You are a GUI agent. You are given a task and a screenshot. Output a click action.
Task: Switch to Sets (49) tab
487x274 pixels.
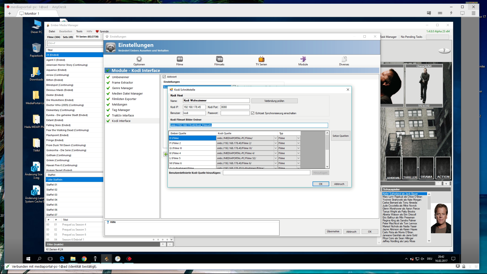(68, 37)
